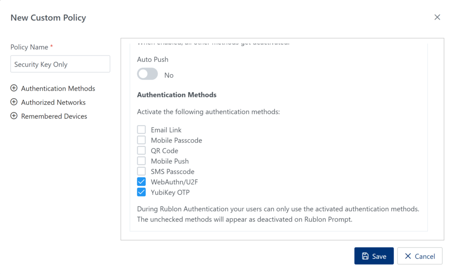Click the X icon on Cancel button
This screenshot has height=274, width=454.
point(408,255)
